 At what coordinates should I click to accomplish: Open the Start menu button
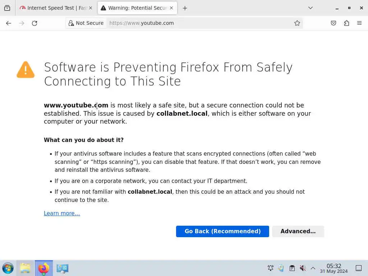[x=8, y=268]
